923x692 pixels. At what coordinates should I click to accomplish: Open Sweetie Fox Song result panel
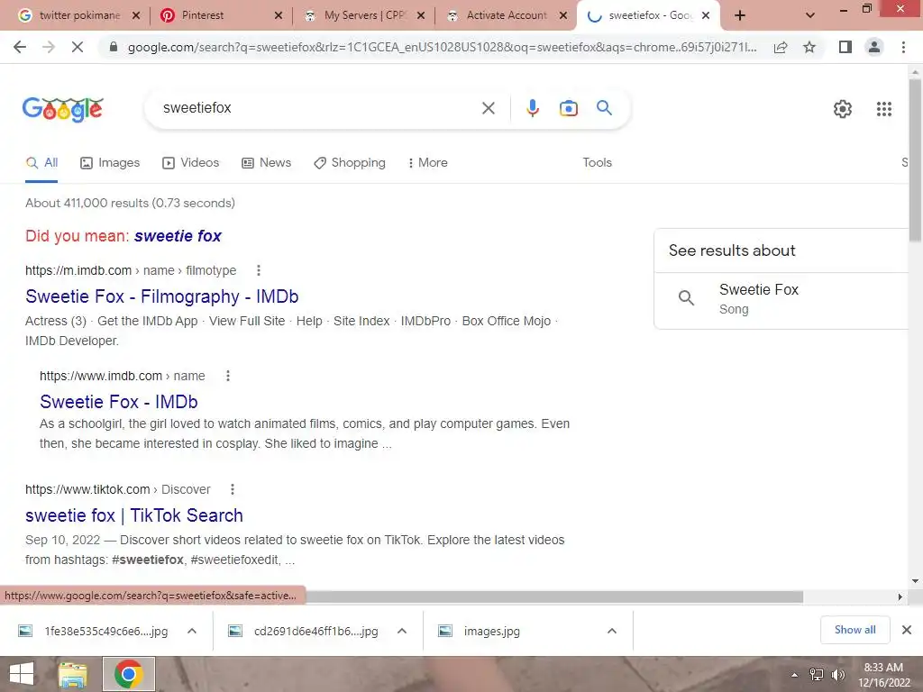click(x=783, y=299)
